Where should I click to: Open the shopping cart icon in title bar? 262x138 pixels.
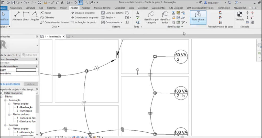[x=230, y=3]
